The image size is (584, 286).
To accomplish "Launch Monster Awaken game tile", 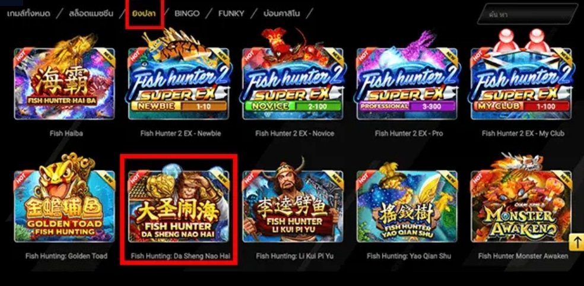I will (x=522, y=206).
